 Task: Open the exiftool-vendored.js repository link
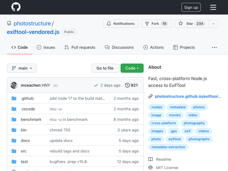coord(33,32)
